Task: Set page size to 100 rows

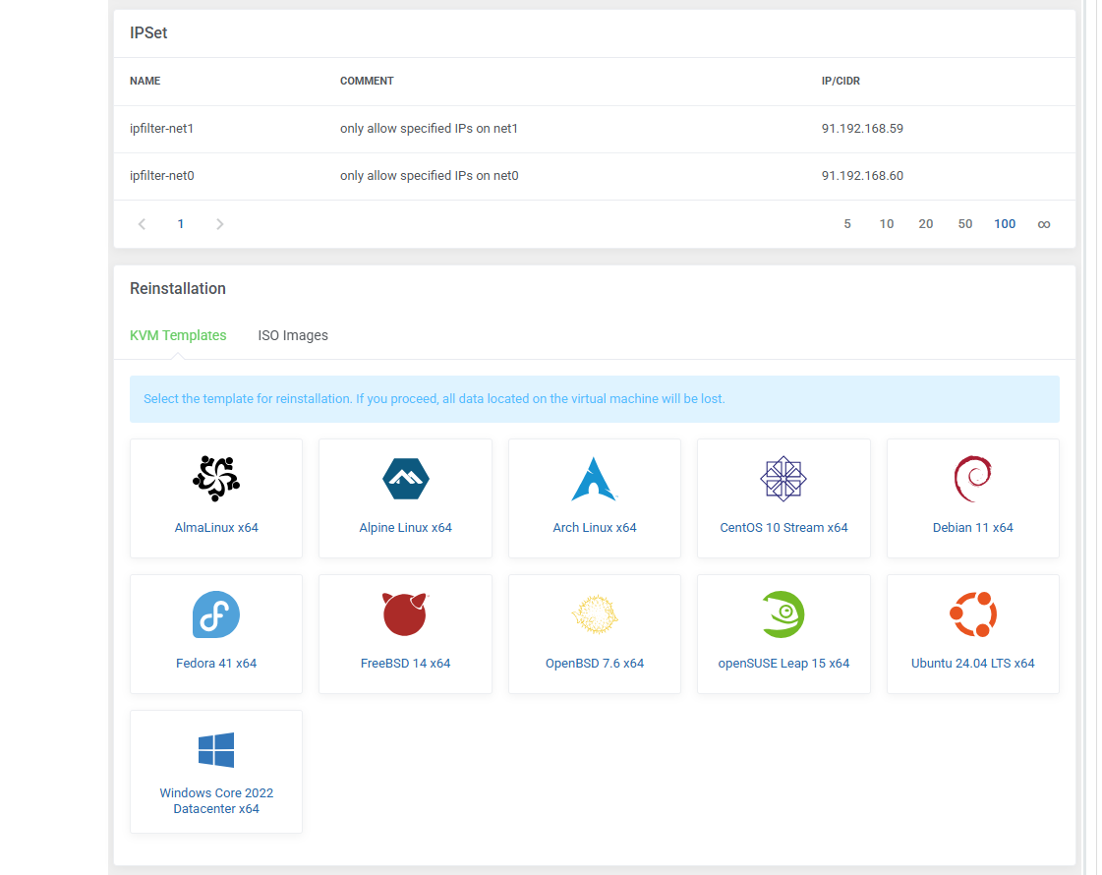Action: click(1005, 224)
